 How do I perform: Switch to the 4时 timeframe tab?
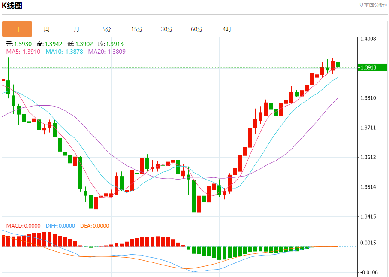click(227, 29)
